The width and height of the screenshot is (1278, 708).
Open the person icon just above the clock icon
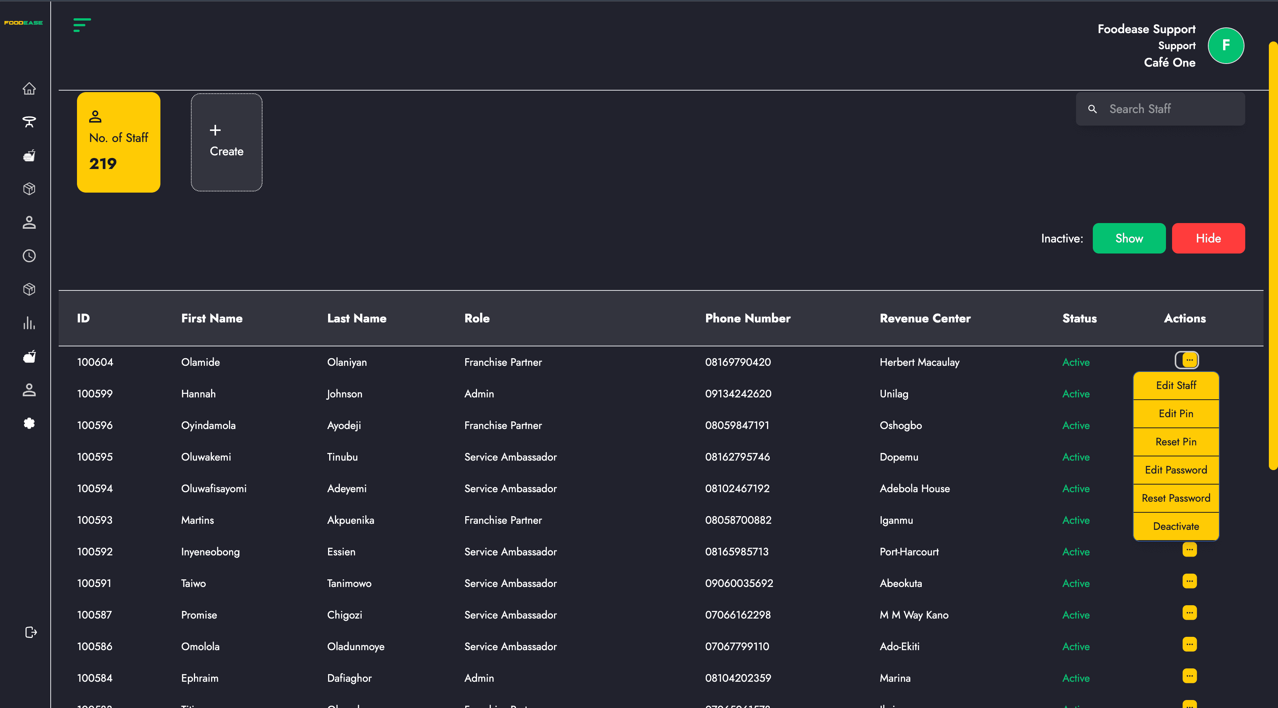tap(29, 222)
